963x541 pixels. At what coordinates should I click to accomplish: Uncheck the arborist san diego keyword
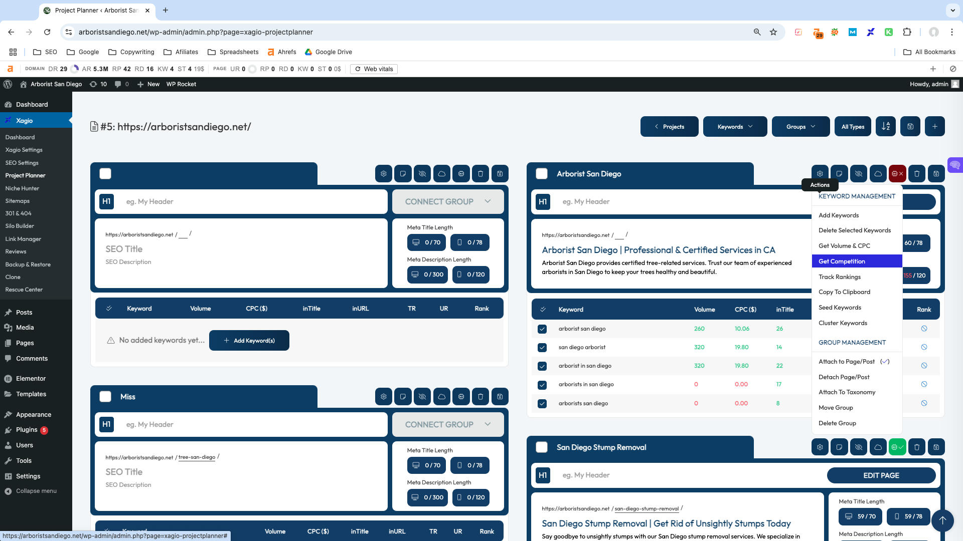click(542, 329)
